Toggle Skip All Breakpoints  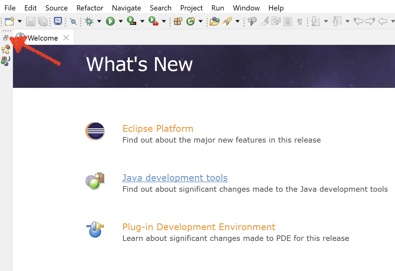tap(73, 21)
